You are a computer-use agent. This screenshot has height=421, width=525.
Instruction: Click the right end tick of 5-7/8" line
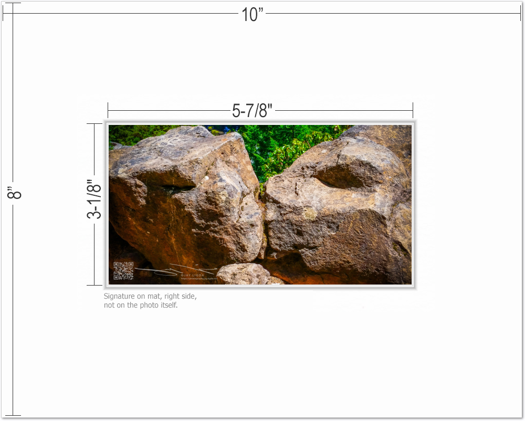(413, 111)
